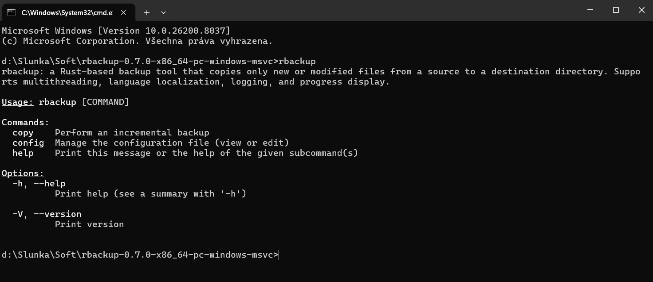
Task: Click the 'help' command name
Action: click(23, 153)
